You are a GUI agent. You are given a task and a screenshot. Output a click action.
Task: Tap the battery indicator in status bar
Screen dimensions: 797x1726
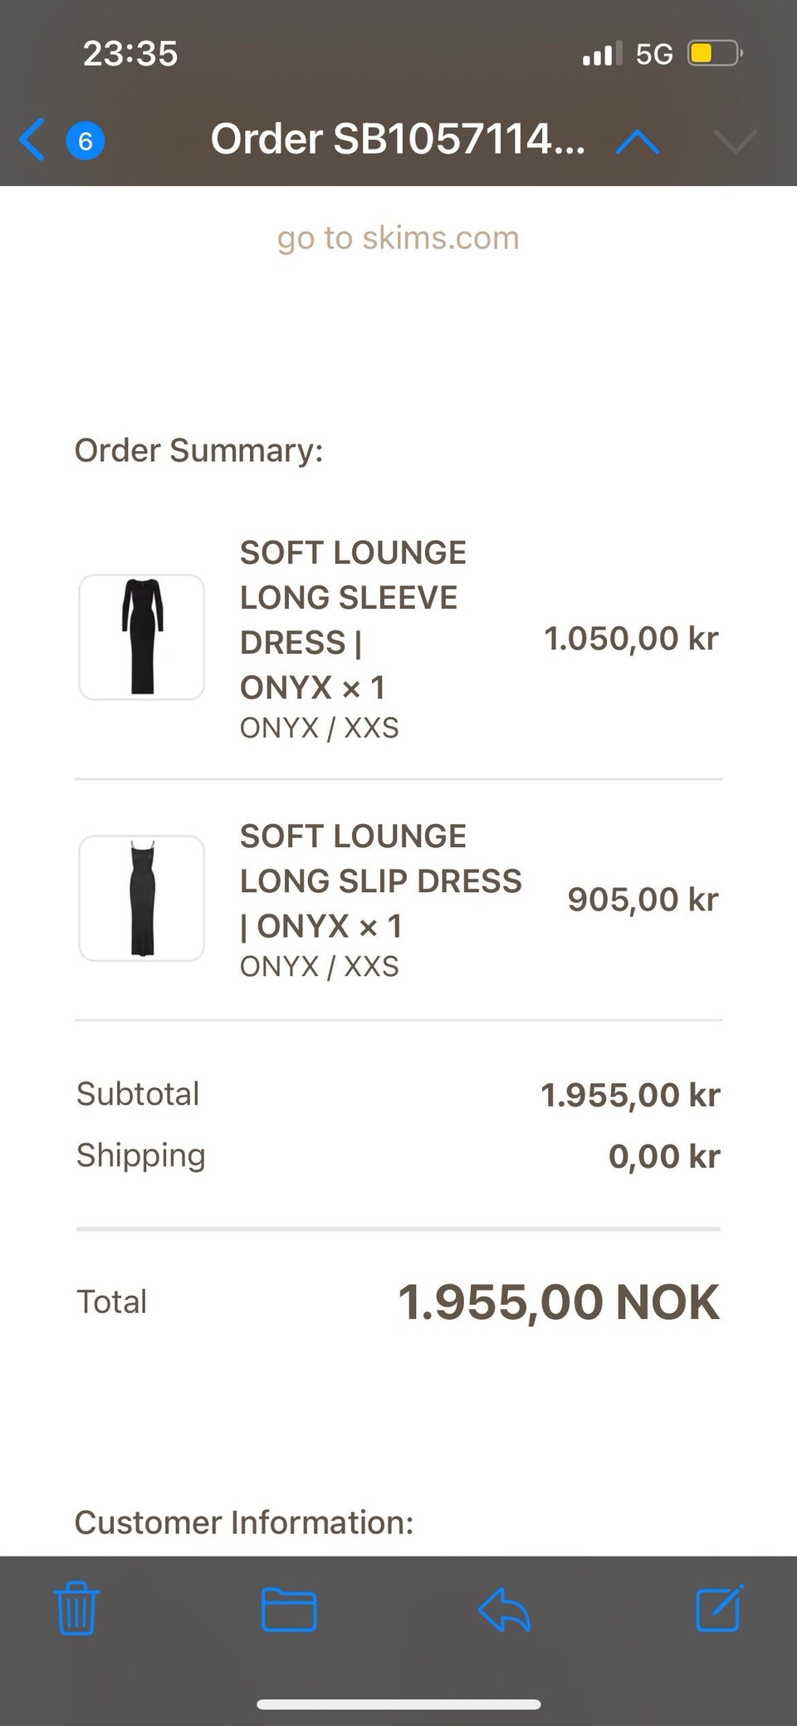(713, 54)
